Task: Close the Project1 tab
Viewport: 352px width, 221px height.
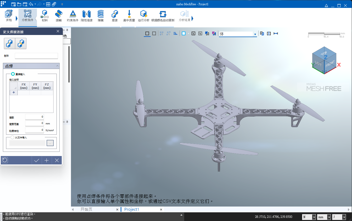Action: pos(161,210)
